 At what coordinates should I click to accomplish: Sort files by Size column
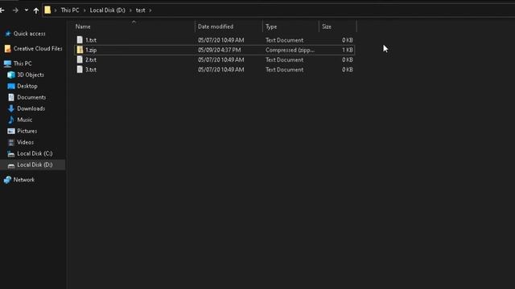(327, 26)
